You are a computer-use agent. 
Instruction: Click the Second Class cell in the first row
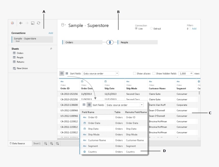pyautogui.click(x=133, y=94)
